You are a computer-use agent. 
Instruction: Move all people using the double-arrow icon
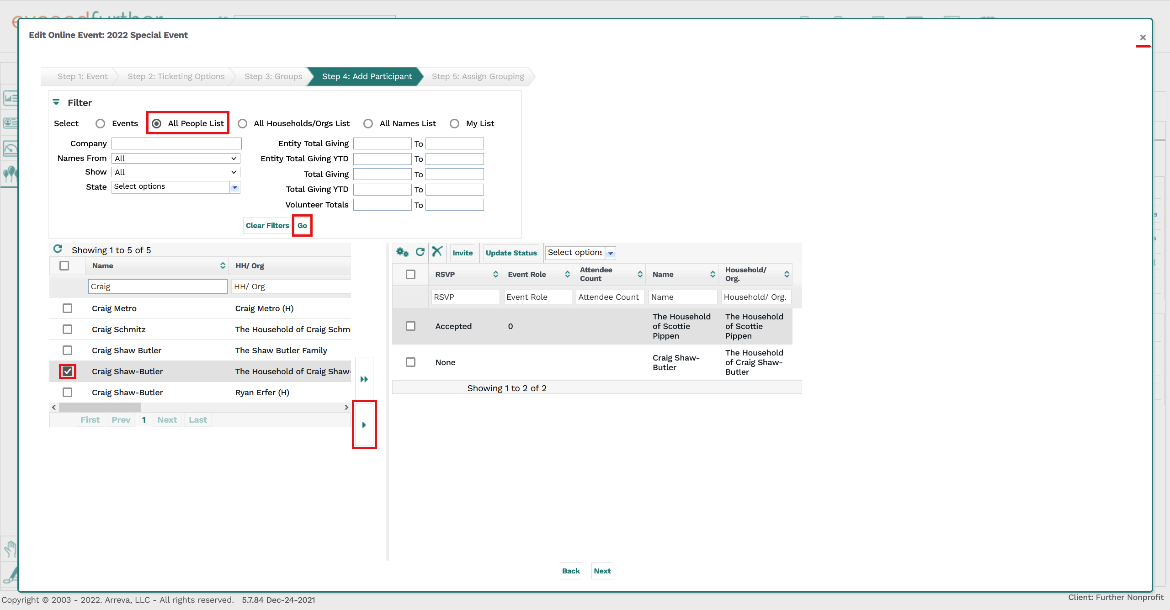point(364,378)
